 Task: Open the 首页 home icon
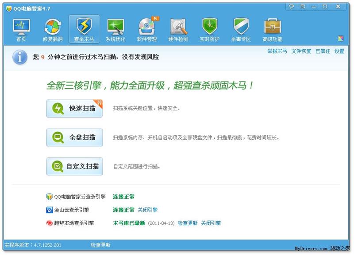tap(21, 30)
